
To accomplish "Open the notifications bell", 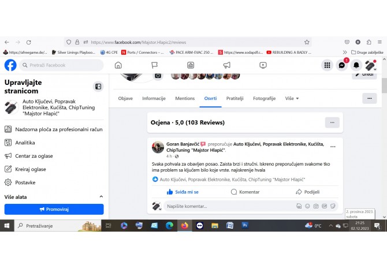I will (x=356, y=65).
